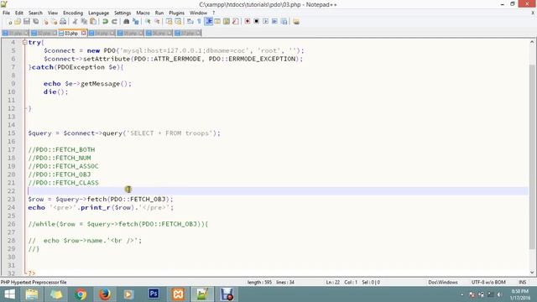Click the Save Recorded Macro icon
537x302 pixels.
pyautogui.click(x=284, y=22)
